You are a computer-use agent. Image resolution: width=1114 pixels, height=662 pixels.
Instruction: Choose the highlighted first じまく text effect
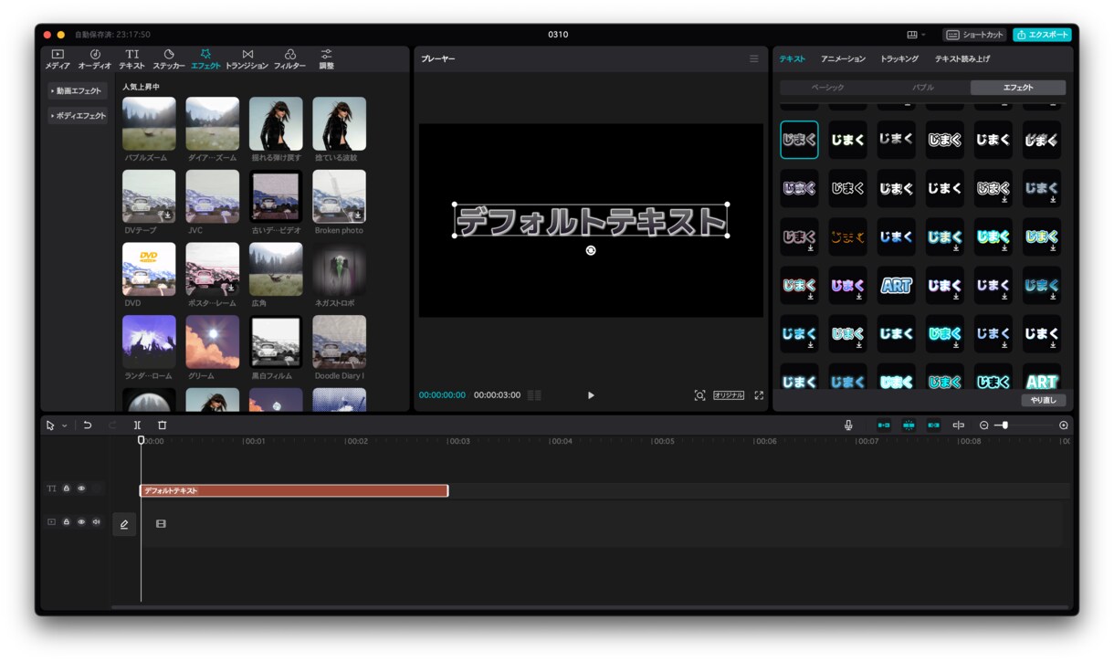point(799,140)
